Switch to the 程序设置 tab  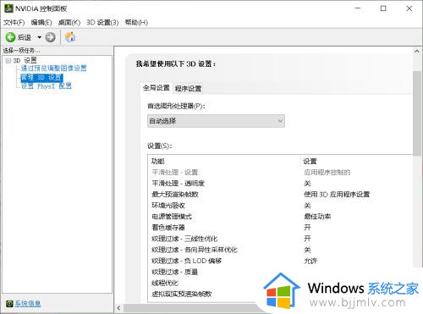tap(188, 89)
